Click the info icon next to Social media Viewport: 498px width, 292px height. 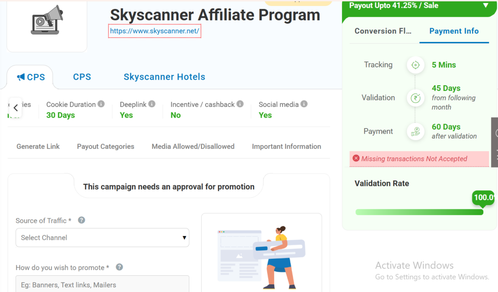[x=304, y=104]
